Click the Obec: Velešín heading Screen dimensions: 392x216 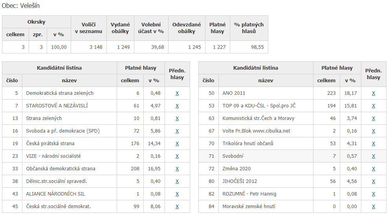[20, 6]
